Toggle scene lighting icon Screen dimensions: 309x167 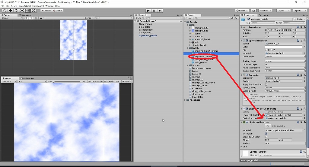[x=31, y=18]
